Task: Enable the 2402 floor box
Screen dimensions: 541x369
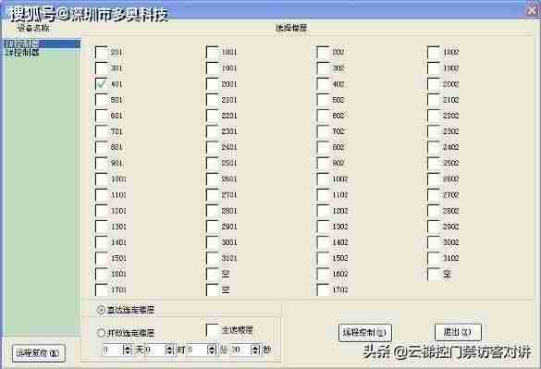Action: coord(434,147)
